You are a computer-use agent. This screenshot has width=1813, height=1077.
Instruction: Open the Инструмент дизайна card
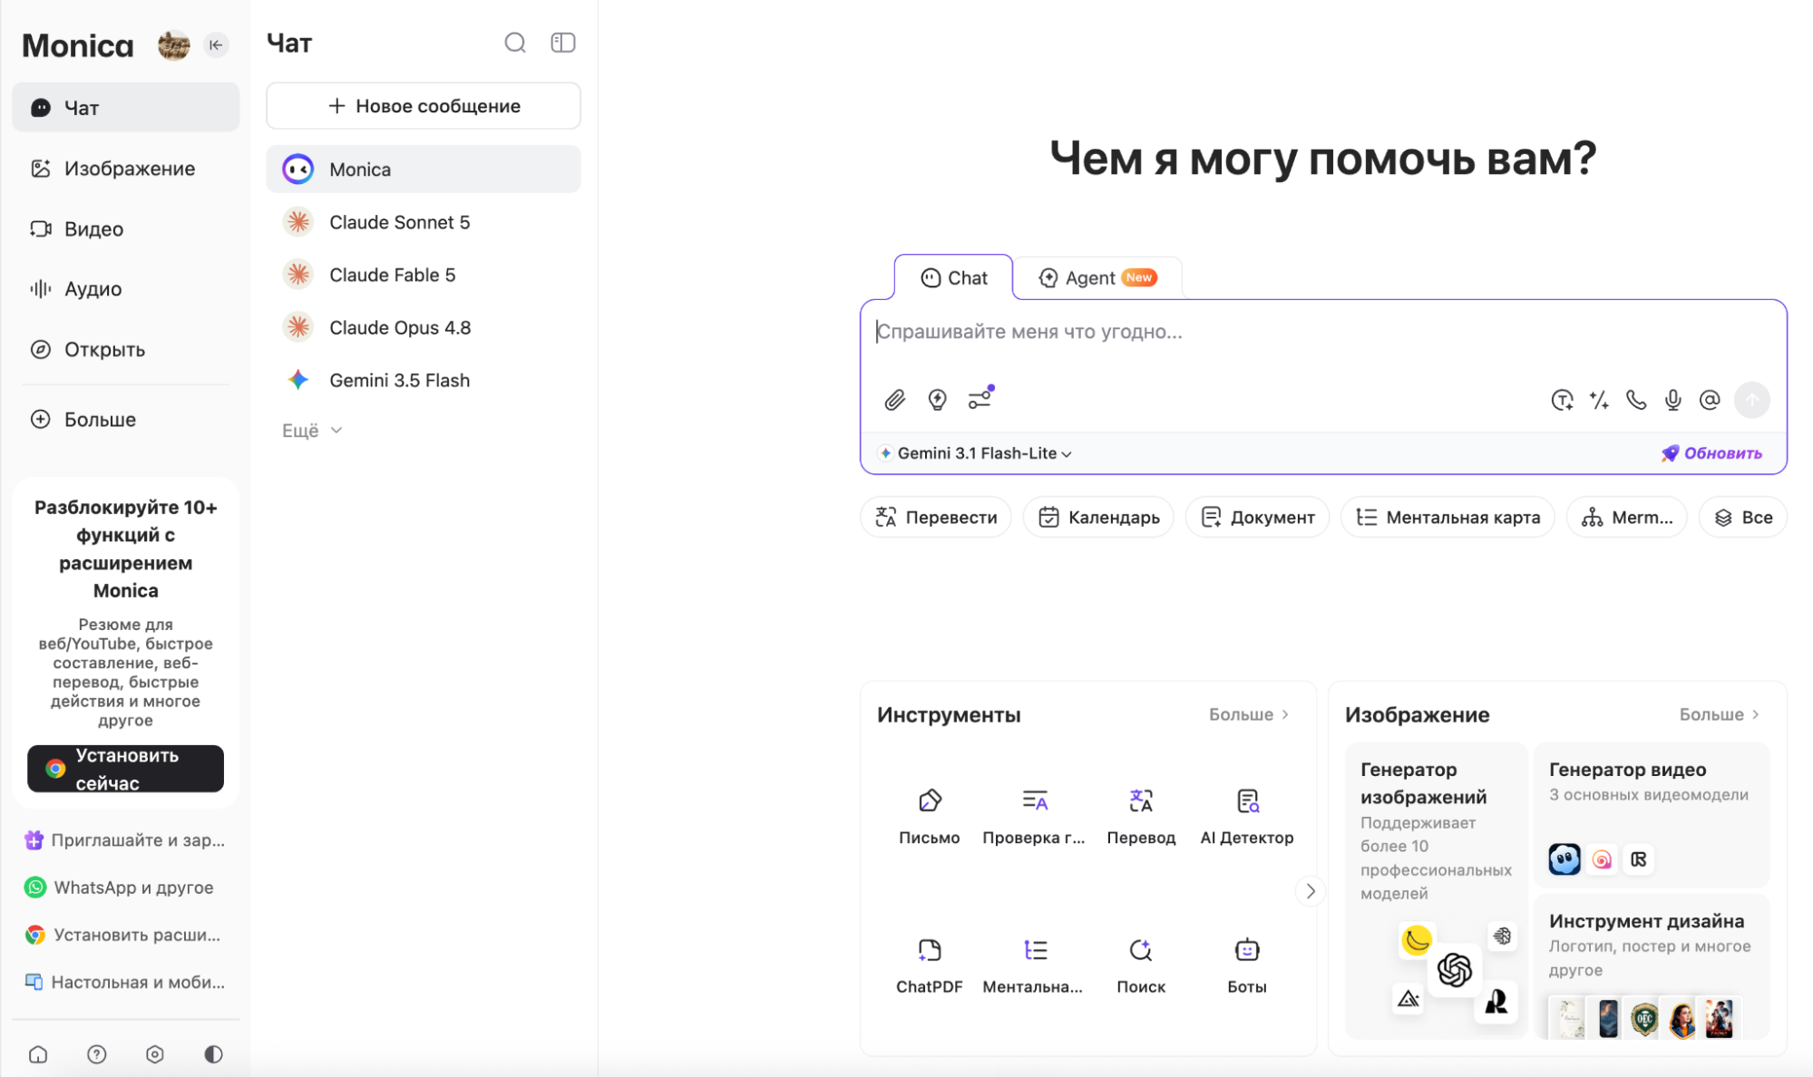tap(1651, 966)
